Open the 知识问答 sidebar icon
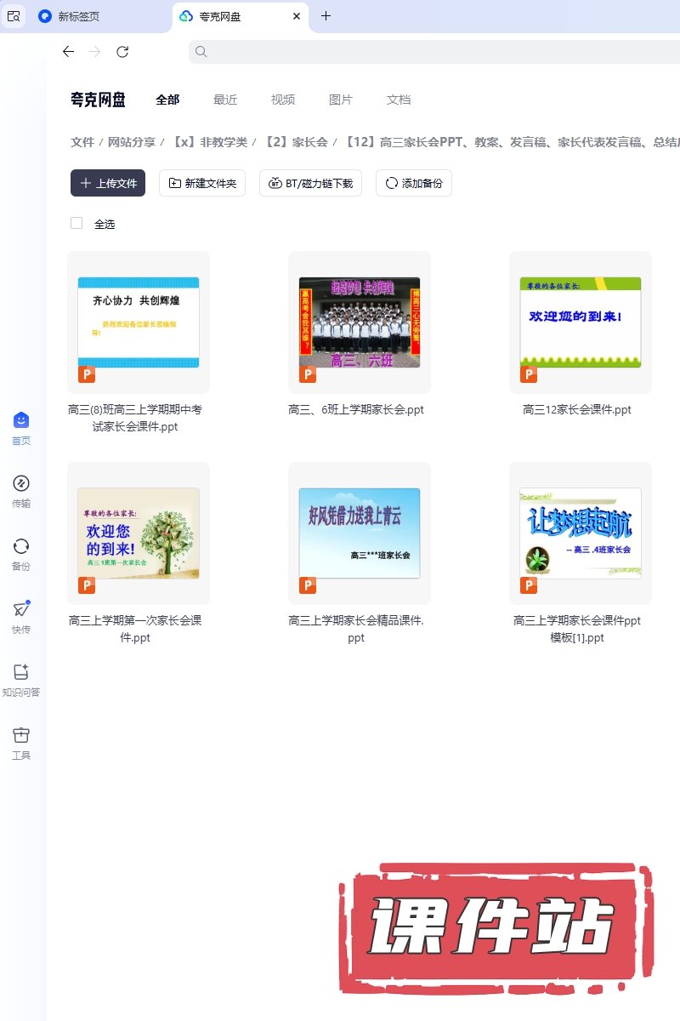This screenshot has height=1021, width=680. click(21, 672)
